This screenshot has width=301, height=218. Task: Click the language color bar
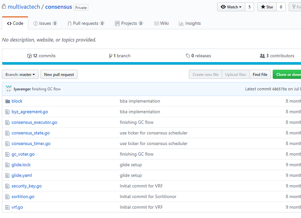click(150, 64)
